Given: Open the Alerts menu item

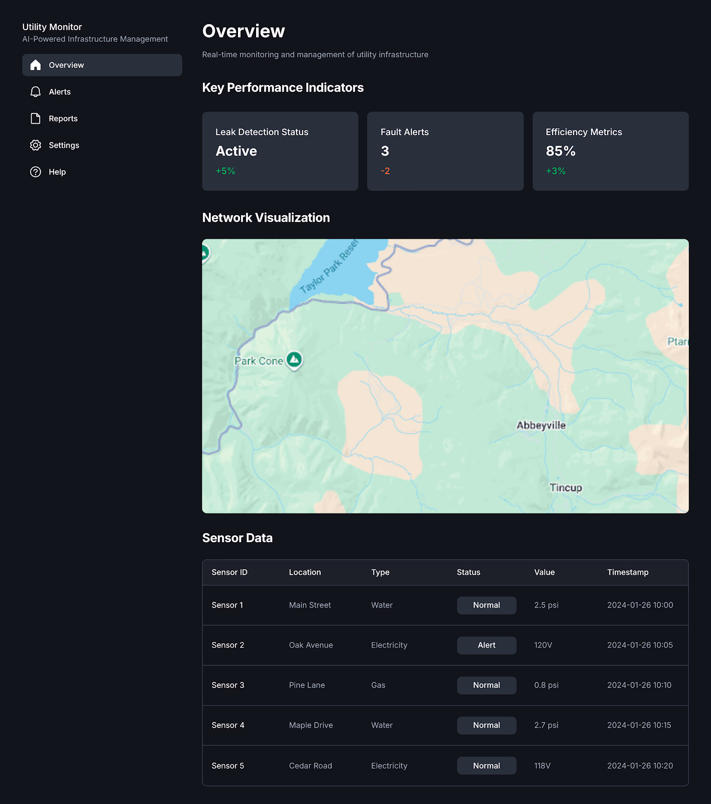Looking at the screenshot, I should pos(60,92).
